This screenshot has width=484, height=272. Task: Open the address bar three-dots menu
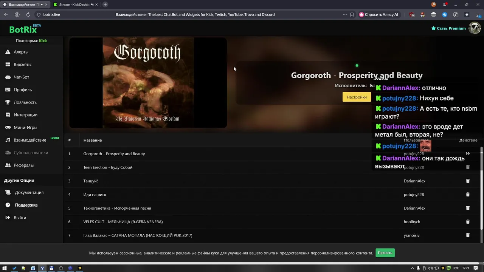pos(344,15)
